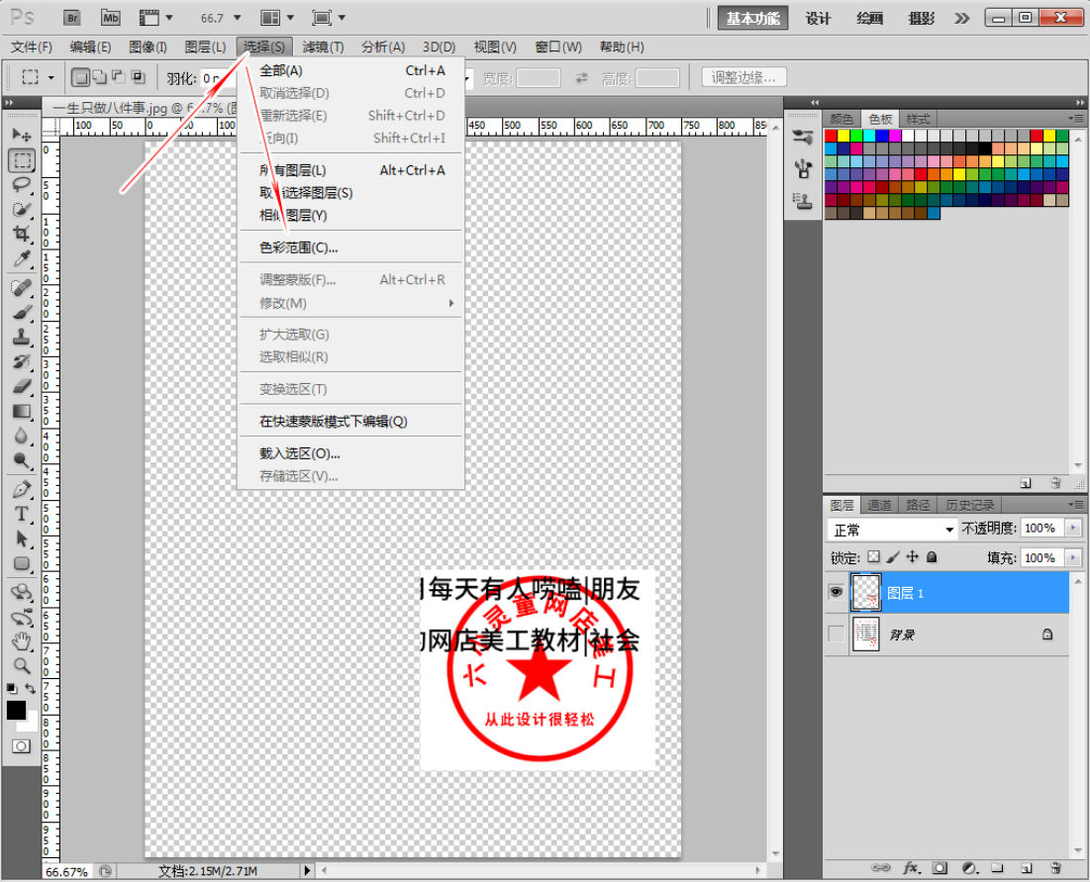Select the Gradient tool

[22, 411]
